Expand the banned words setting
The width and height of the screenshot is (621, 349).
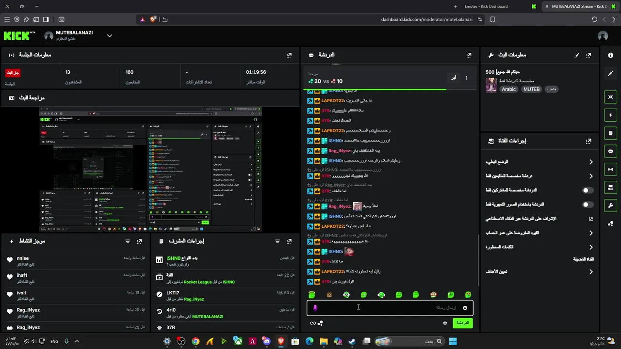pos(591,247)
